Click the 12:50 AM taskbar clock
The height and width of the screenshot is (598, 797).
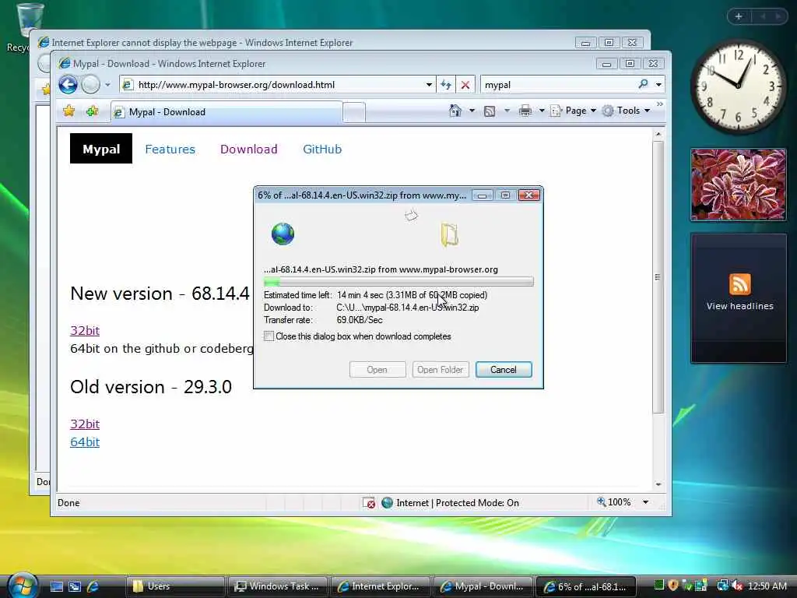coord(767,586)
